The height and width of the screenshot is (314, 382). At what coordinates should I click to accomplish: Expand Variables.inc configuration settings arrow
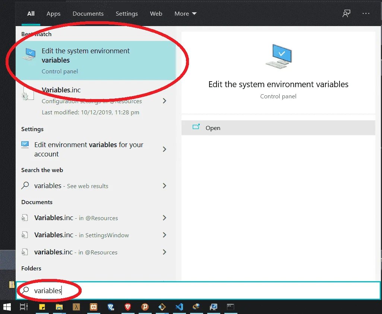(x=164, y=101)
